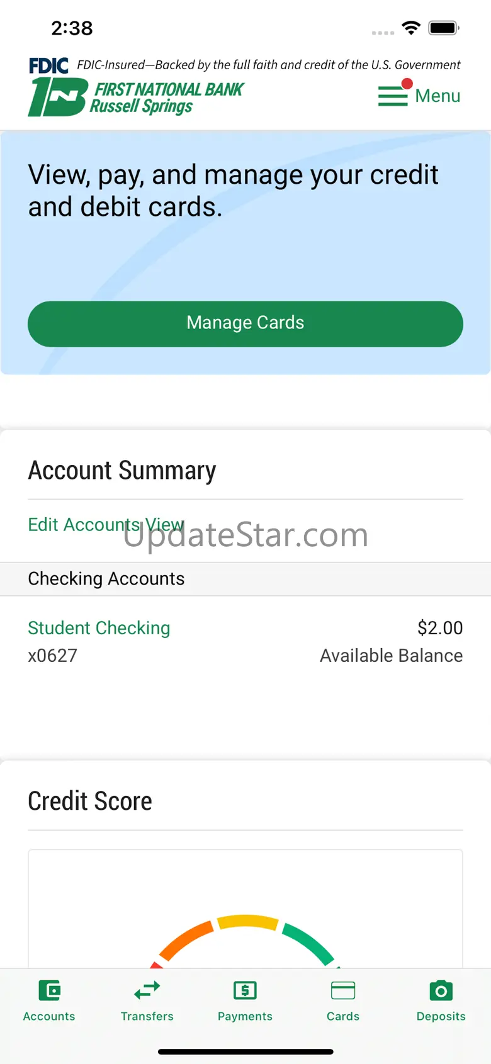Tap the Credit Score card heading

pos(90,801)
